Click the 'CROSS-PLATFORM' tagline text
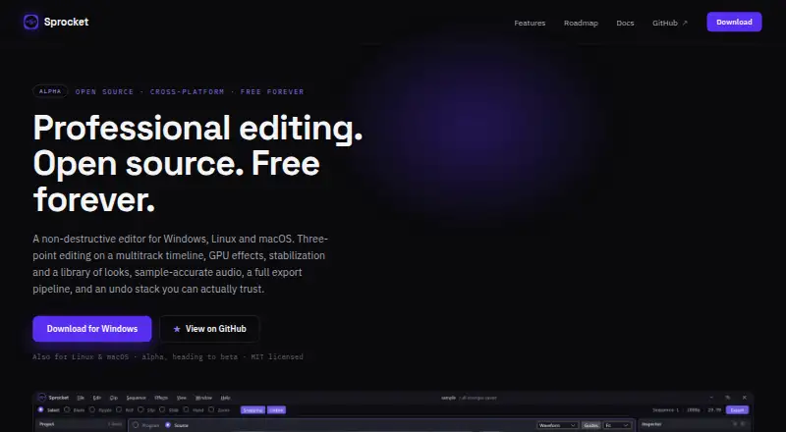Viewport: 786px width, 432px height. [x=187, y=91]
